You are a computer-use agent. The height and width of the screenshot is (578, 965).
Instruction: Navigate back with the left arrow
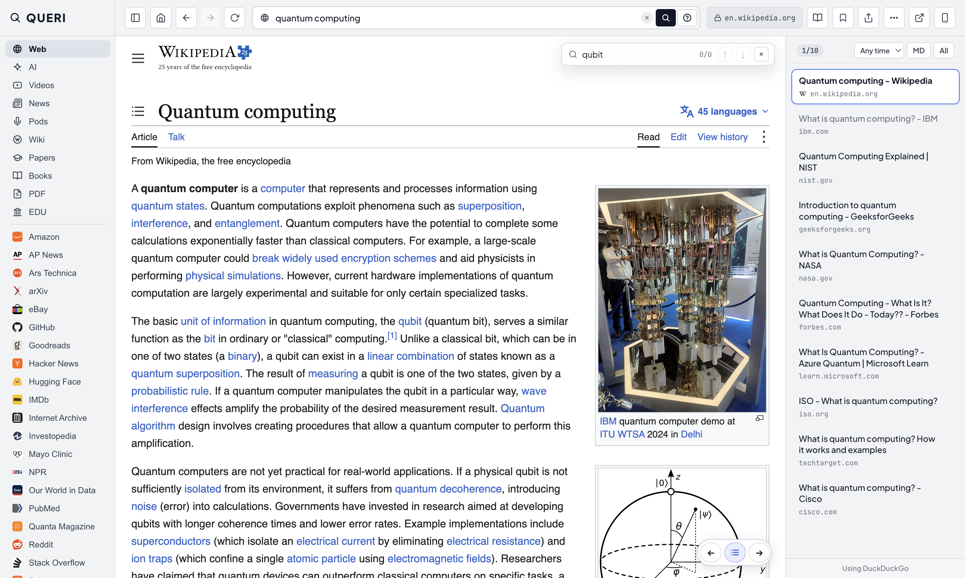(186, 18)
